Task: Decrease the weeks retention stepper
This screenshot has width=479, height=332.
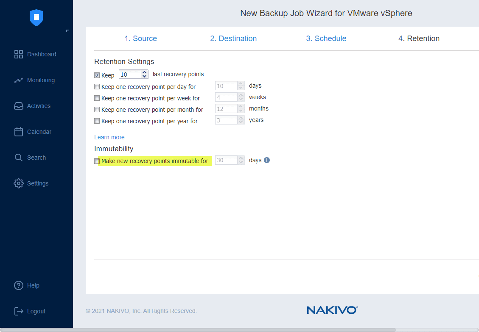Action: (x=241, y=100)
